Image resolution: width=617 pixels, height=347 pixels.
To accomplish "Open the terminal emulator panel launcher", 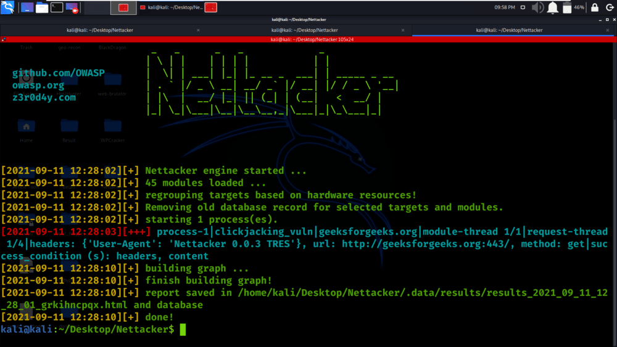I will click(57, 8).
